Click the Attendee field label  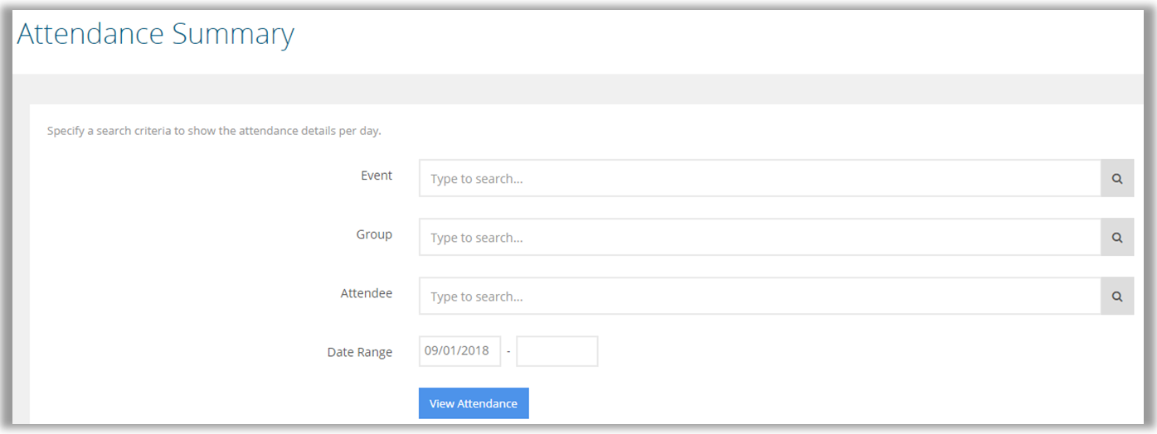(366, 293)
